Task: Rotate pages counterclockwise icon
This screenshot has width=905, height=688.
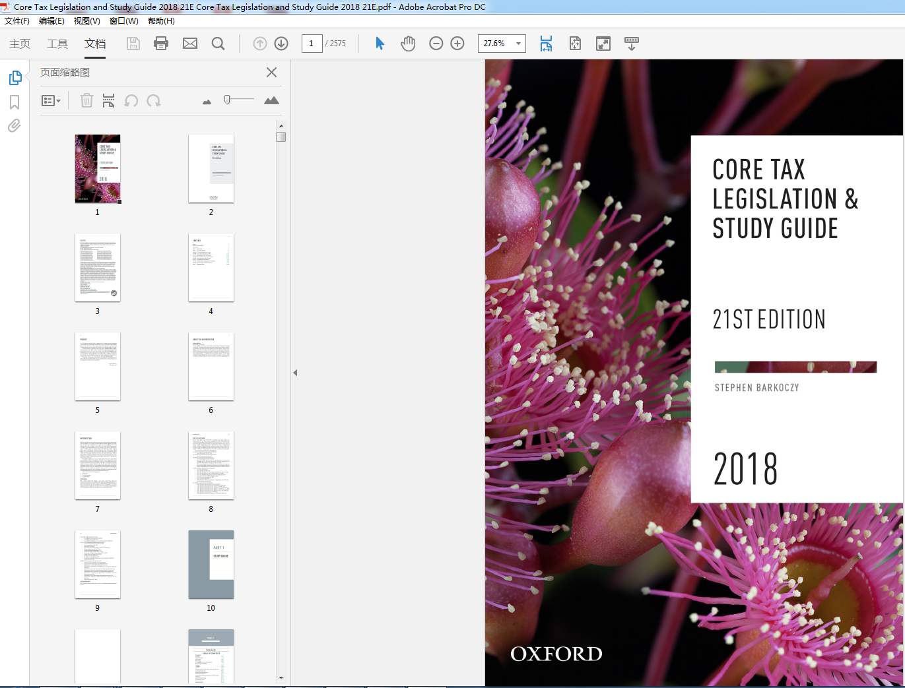Action: point(131,100)
